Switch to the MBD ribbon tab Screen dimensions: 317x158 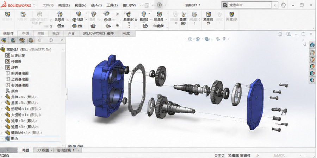click(x=126, y=33)
